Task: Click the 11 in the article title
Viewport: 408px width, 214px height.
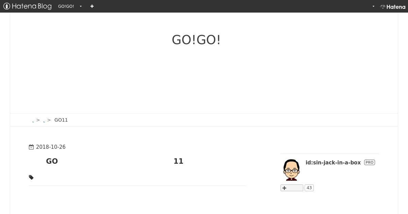Action: 178,161
